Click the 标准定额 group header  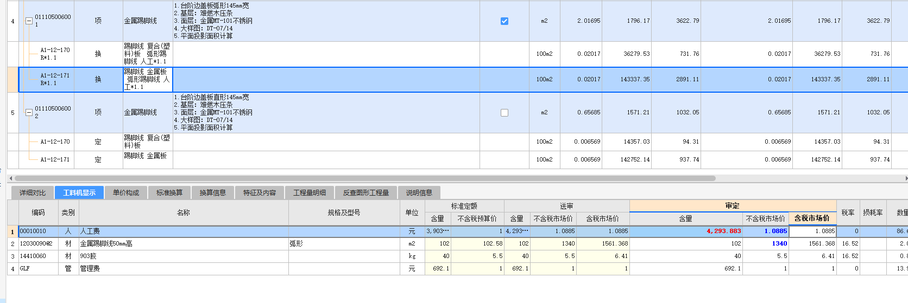464,206
